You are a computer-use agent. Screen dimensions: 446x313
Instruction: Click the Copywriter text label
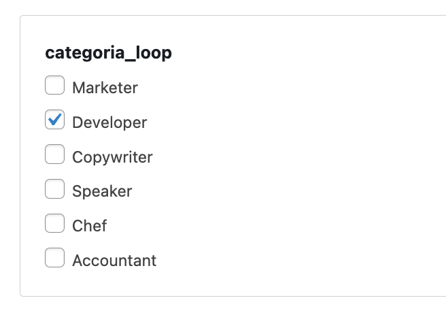112,157
